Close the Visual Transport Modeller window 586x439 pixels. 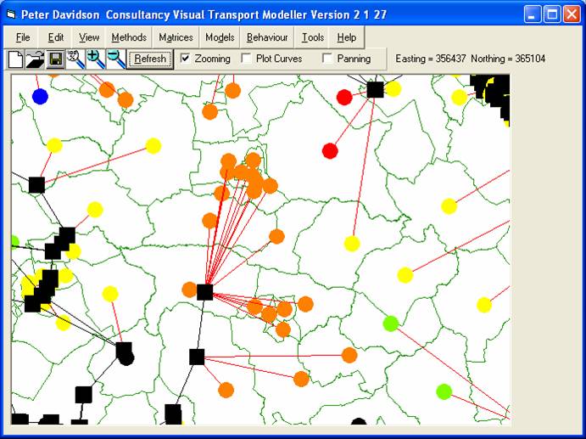572,15
